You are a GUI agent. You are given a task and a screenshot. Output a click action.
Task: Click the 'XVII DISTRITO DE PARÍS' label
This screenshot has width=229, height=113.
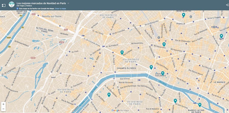[x=108, y=16]
